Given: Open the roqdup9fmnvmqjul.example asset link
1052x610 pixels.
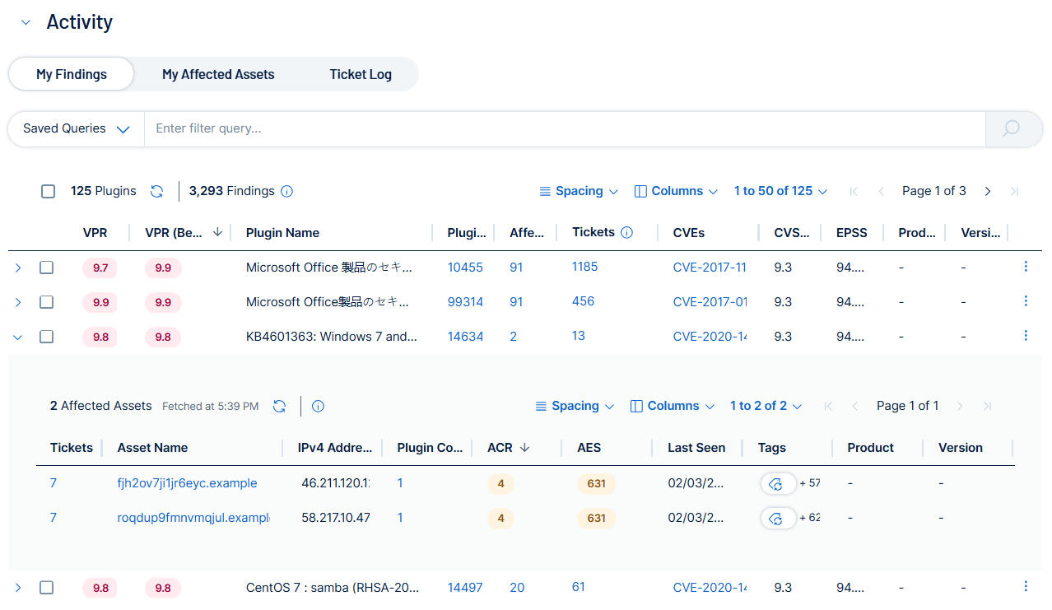Looking at the screenshot, I should [x=193, y=518].
